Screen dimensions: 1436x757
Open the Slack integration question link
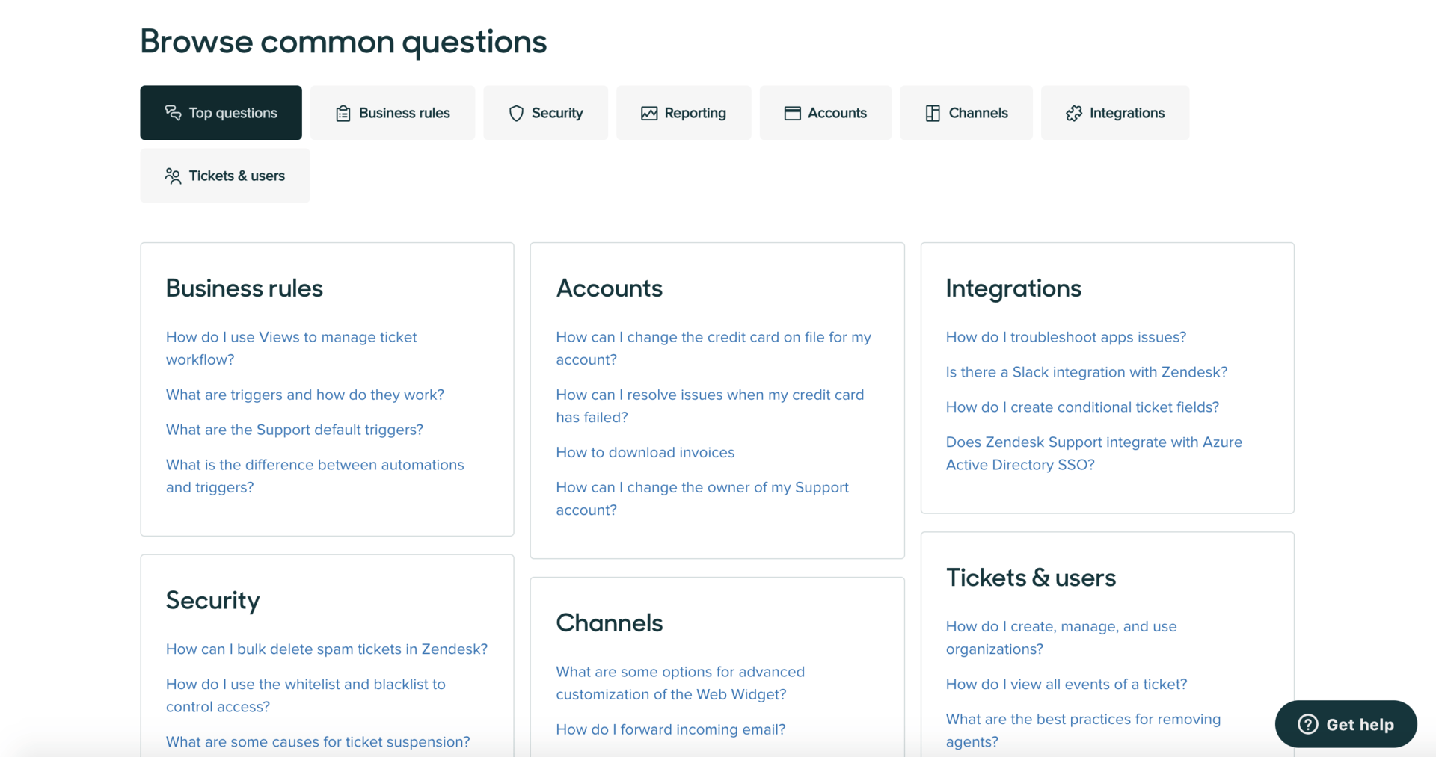click(x=1086, y=371)
